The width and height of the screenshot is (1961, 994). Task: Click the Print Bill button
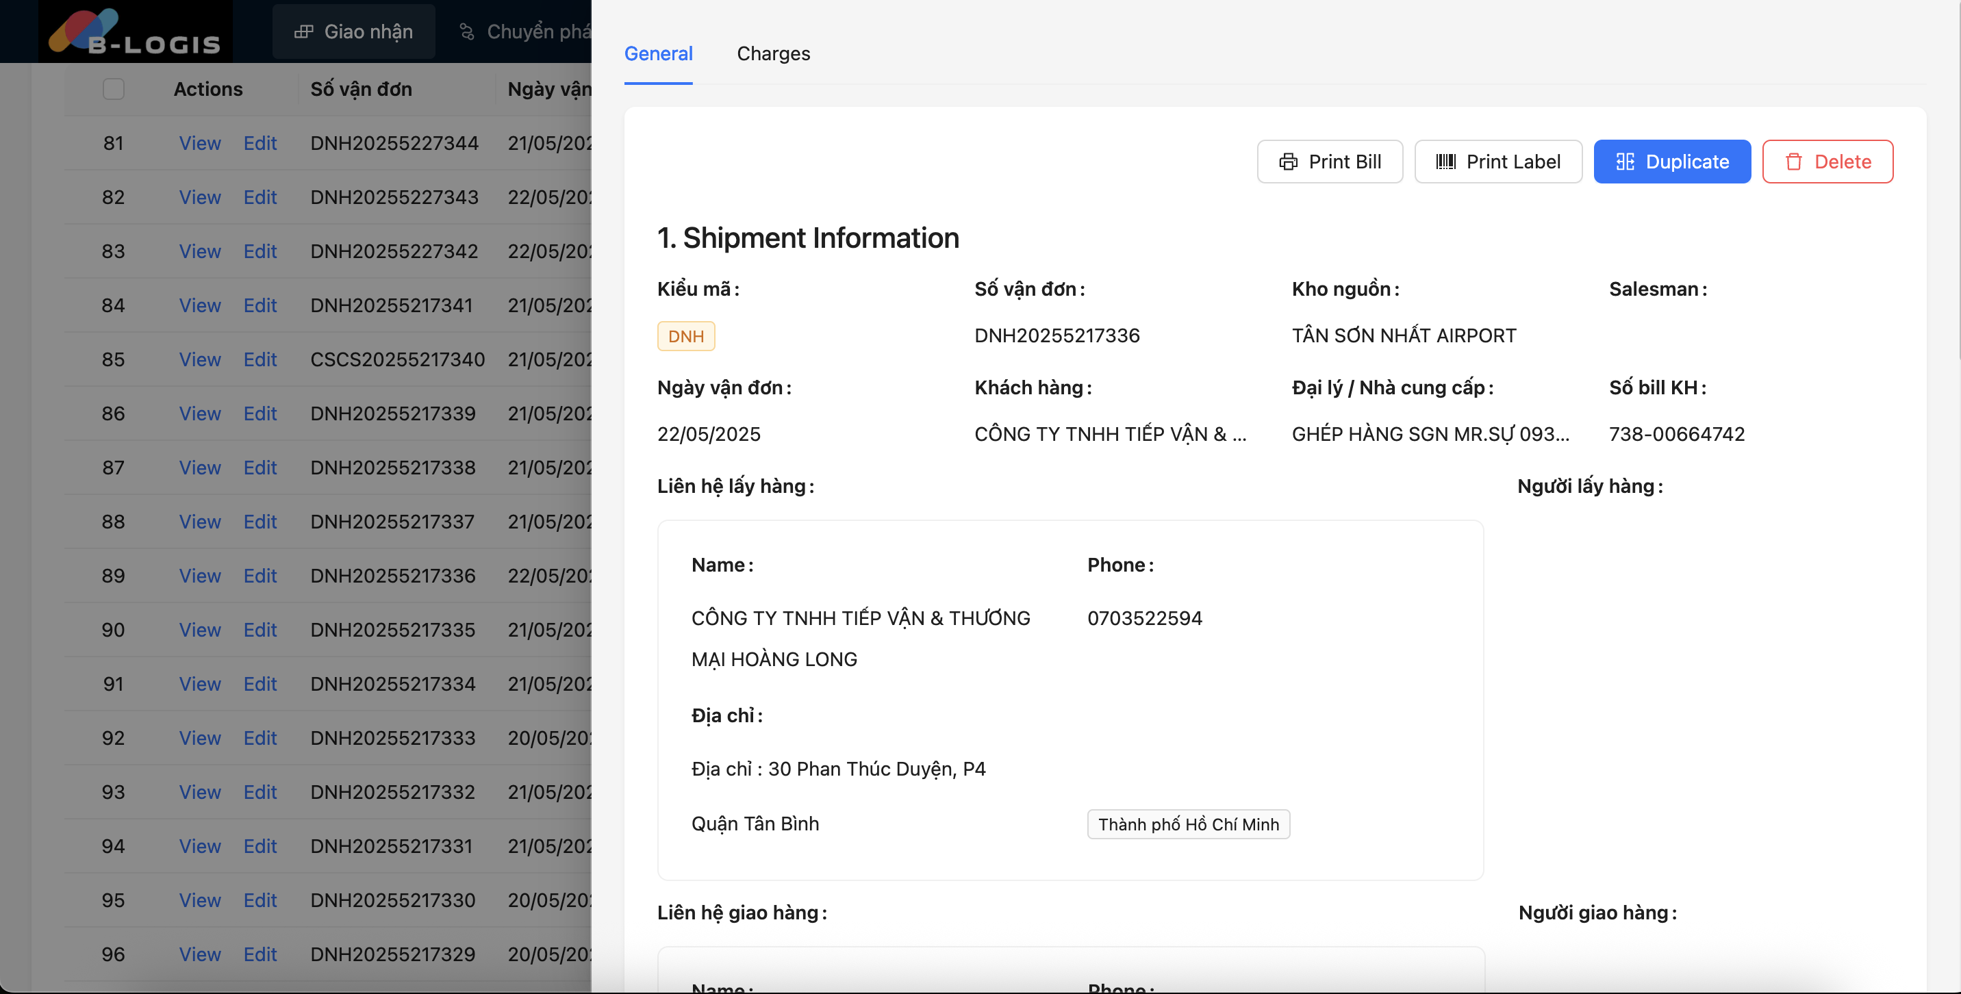pyautogui.click(x=1330, y=162)
